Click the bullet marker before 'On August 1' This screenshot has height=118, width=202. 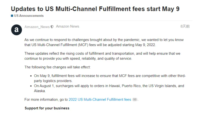click(31, 86)
